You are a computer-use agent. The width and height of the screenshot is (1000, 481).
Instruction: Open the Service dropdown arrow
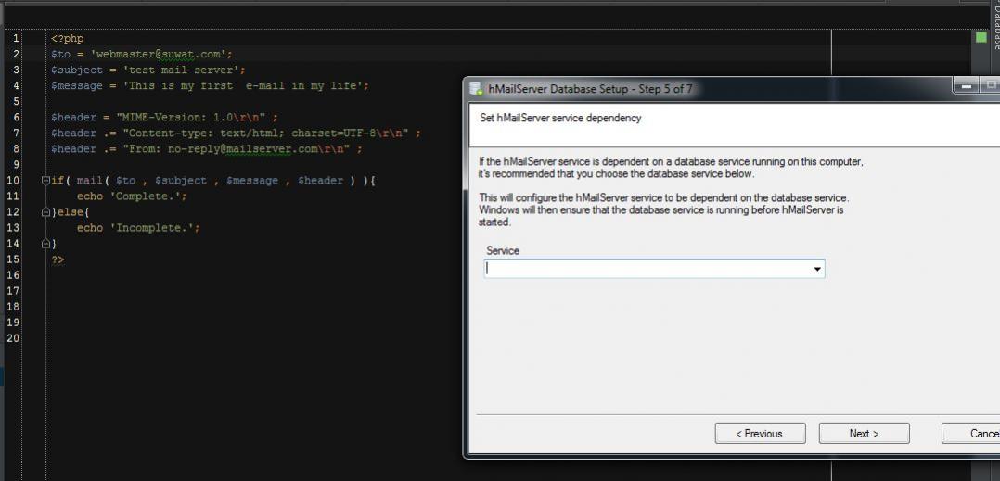[x=817, y=269]
